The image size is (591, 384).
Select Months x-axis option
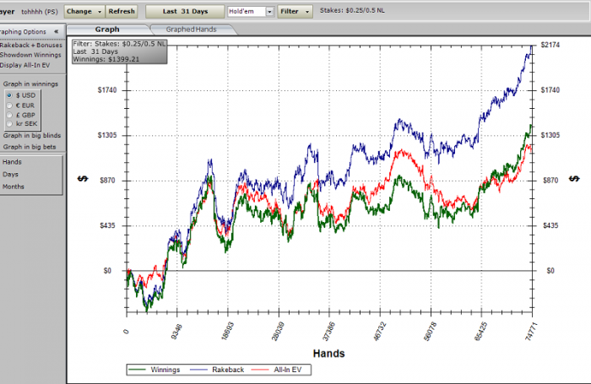coord(14,187)
